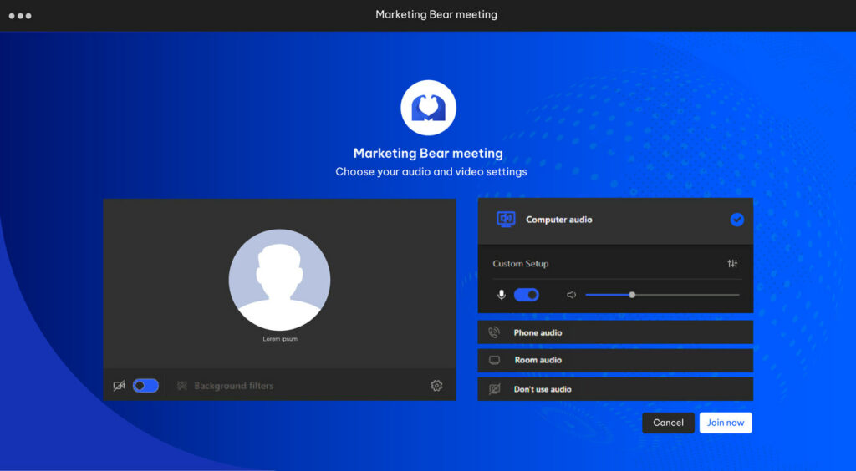Click the Marketing Bear meeting heading
Image resolution: width=856 pixels, height=471 pixels.
tap(429, 153)
